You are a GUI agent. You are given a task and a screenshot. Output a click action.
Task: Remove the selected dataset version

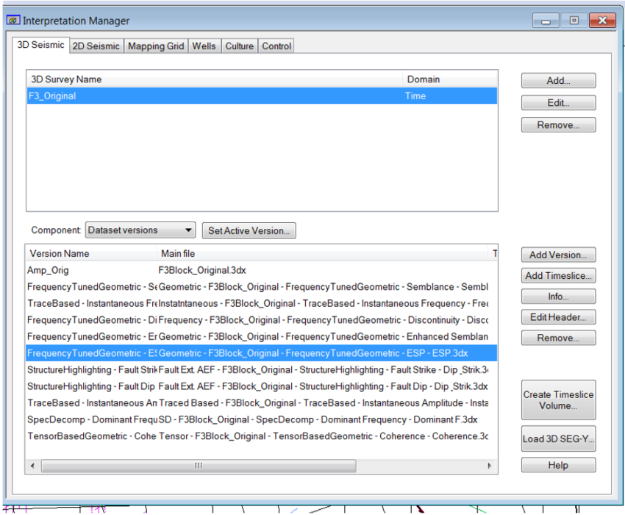pos(558,338)
